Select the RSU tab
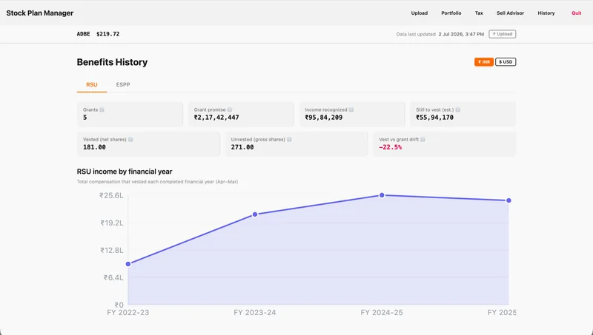Image resolution: width=593 pixels, height=335 pixels. (x=91, y=84)
